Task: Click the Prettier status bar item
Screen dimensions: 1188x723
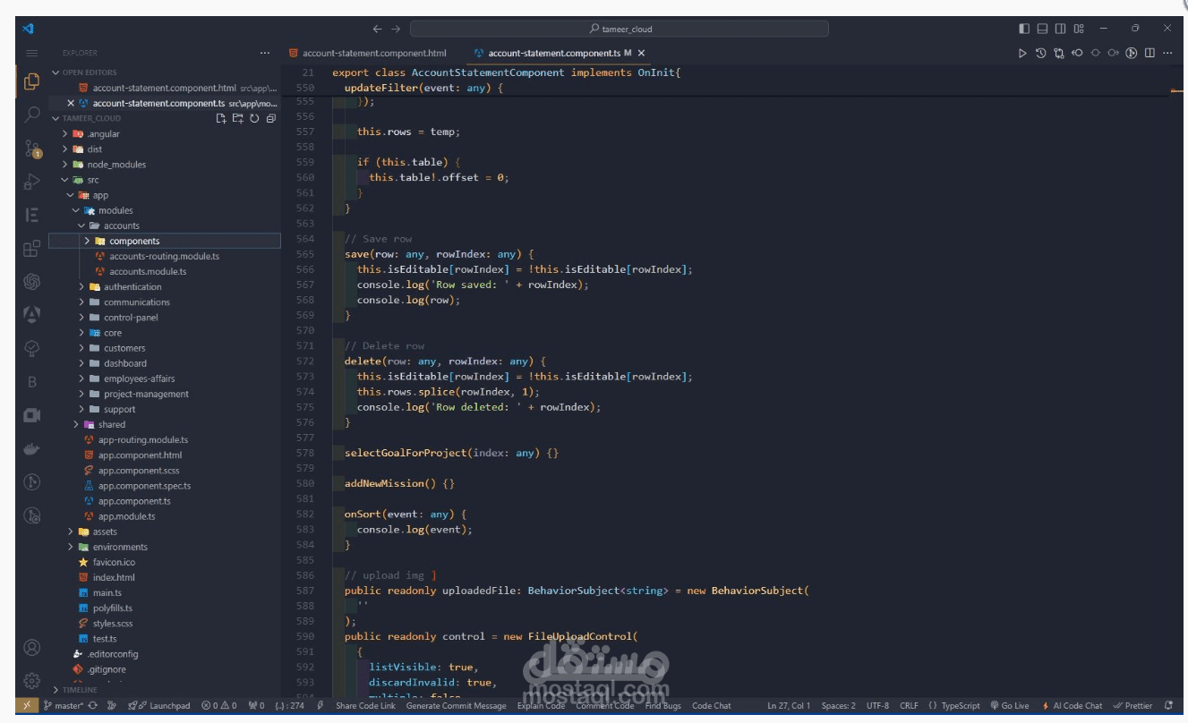Action: [x=1132, y=705]
